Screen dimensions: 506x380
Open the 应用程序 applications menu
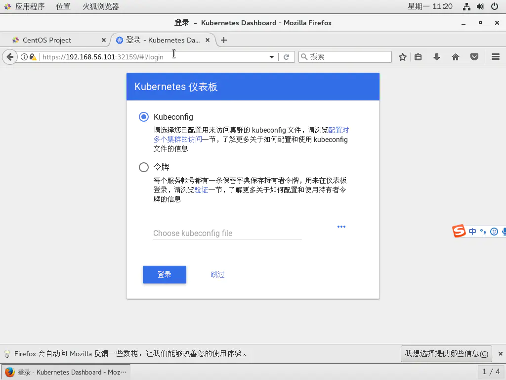click(30, 6)
